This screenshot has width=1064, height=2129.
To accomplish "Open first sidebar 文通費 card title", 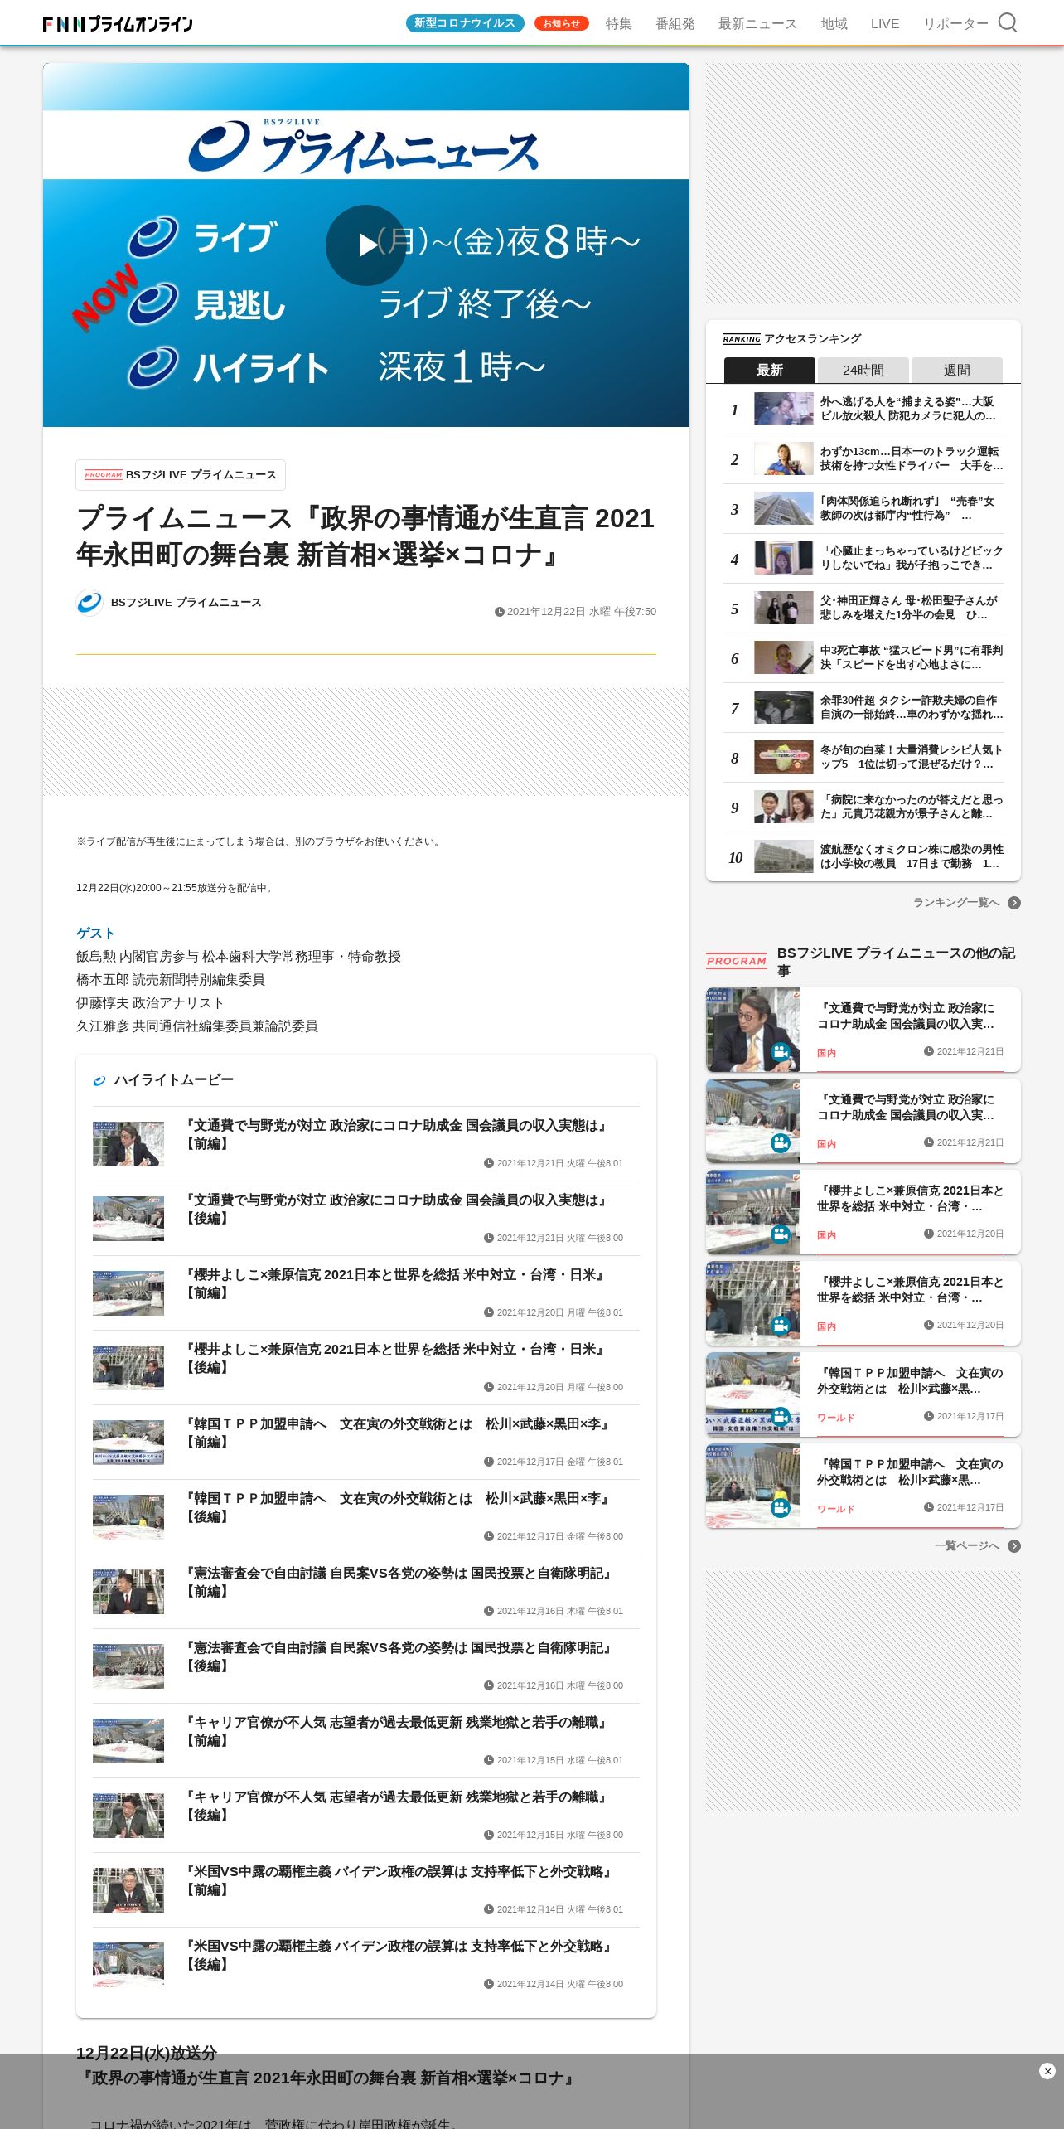I will click(906, 1016).
